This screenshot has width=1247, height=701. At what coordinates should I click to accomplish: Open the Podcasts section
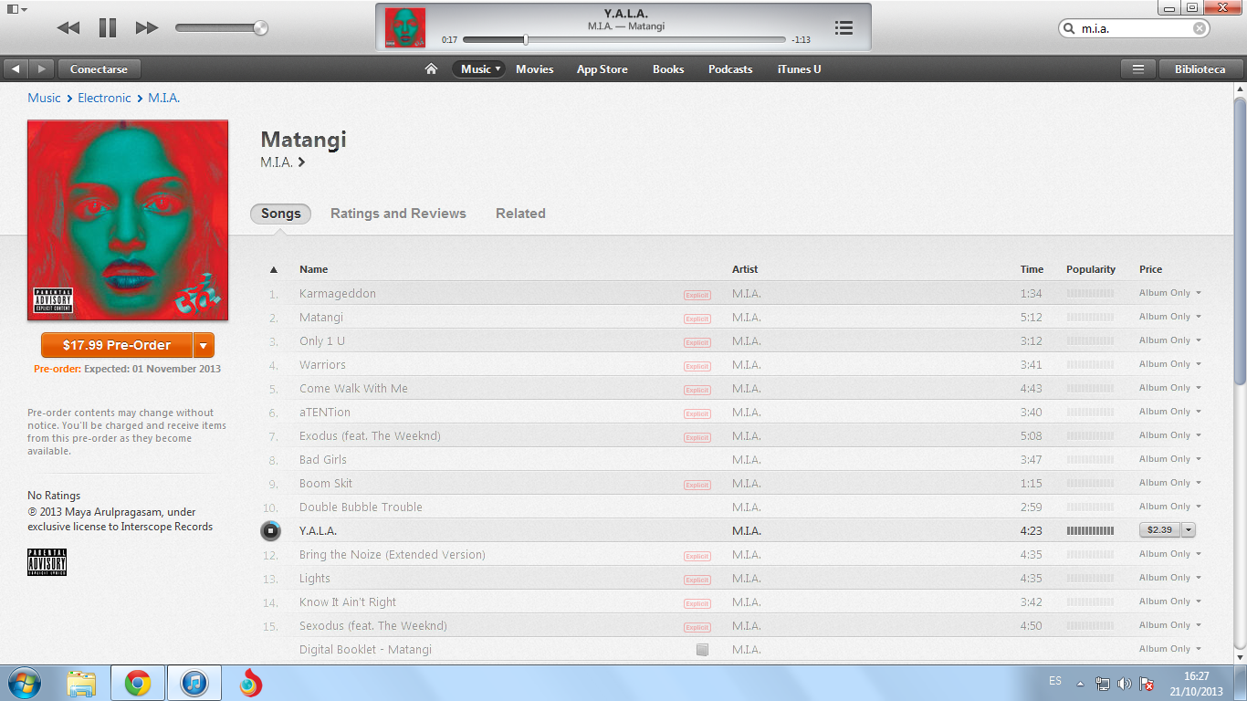[730, 68]
